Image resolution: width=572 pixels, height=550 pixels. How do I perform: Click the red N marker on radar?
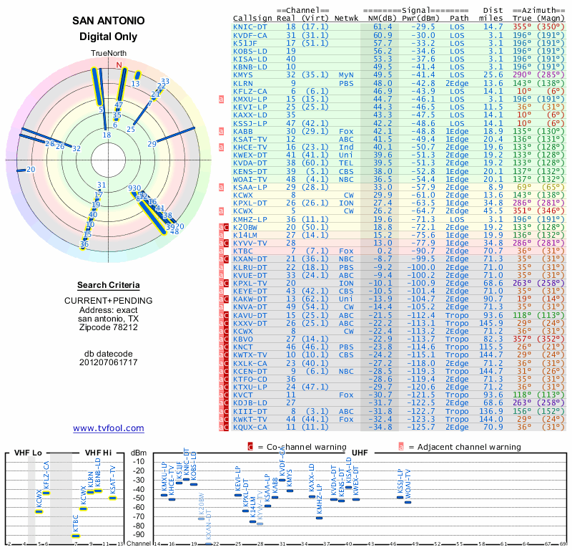tap(119, 65)
